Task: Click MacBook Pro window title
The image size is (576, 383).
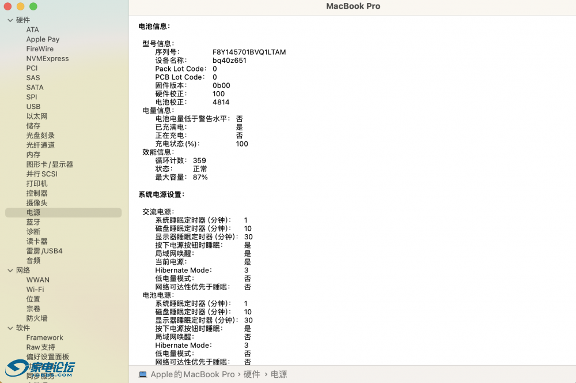Action: (x=353, y=6)
